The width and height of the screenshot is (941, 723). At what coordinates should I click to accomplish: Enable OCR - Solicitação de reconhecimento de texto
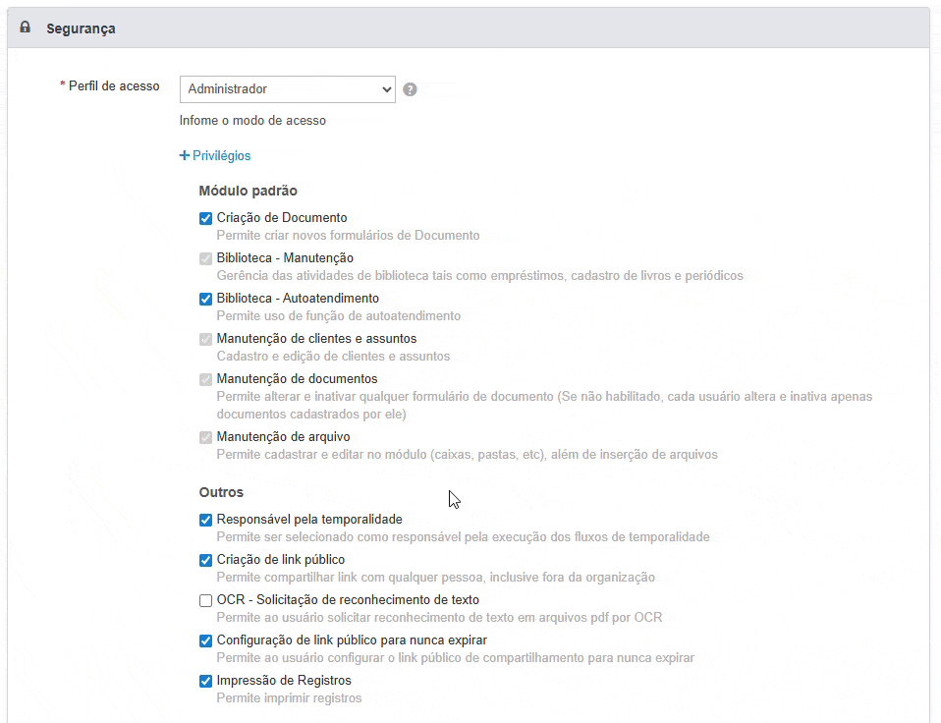pyautogui.click(x=205, y=600)
